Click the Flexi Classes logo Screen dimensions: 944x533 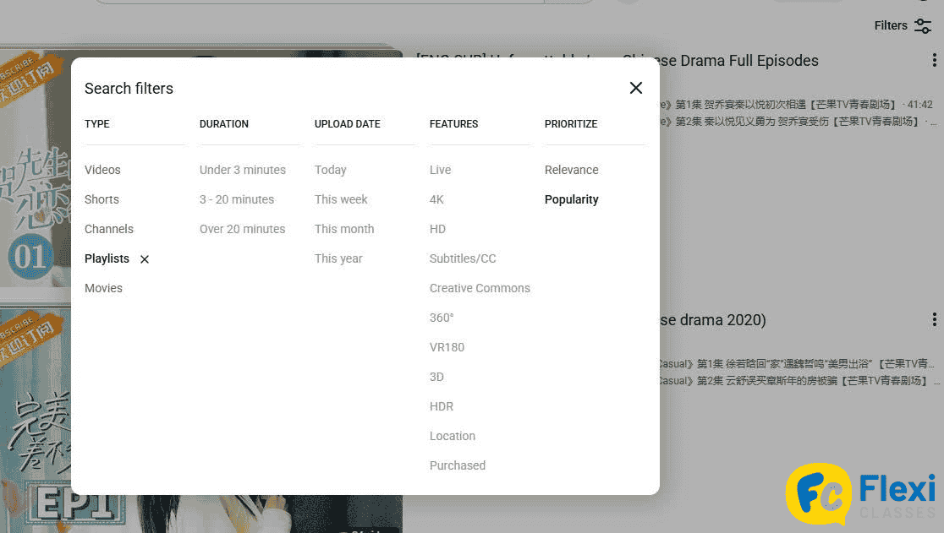[x=860, y=494]
